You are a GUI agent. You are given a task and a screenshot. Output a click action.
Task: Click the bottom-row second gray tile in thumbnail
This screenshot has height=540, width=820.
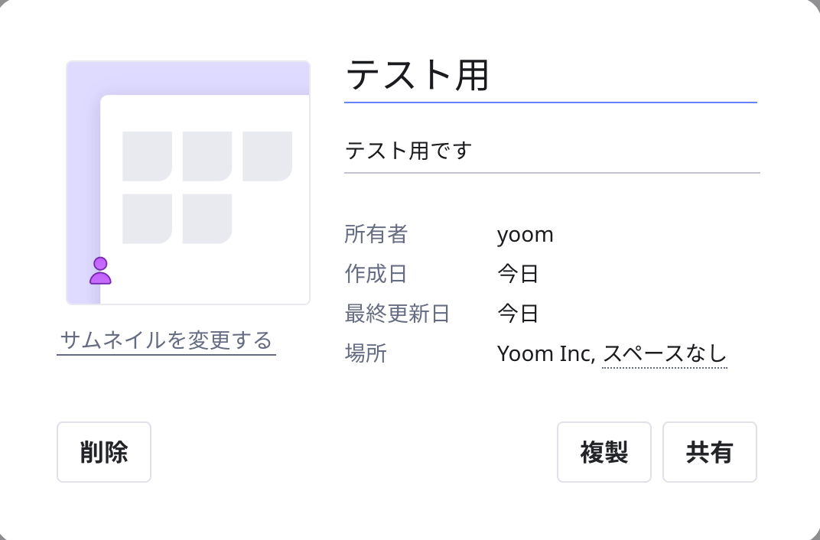pos(207,219)
